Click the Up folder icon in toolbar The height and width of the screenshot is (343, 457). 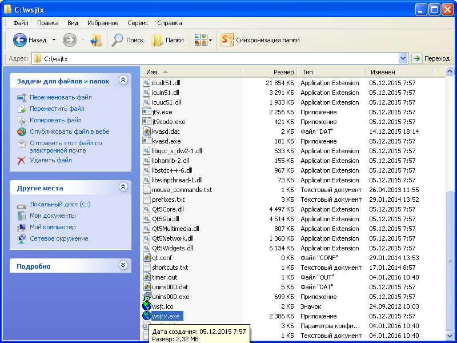[x=96, y=40]
